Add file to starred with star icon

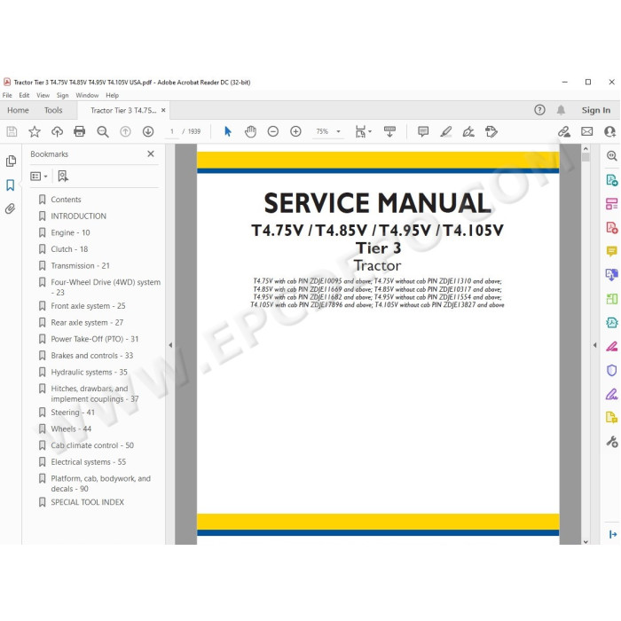[x=35, y=131]
